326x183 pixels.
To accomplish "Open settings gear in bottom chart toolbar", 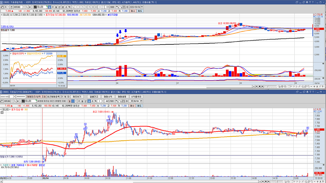I will pos(127,101).
